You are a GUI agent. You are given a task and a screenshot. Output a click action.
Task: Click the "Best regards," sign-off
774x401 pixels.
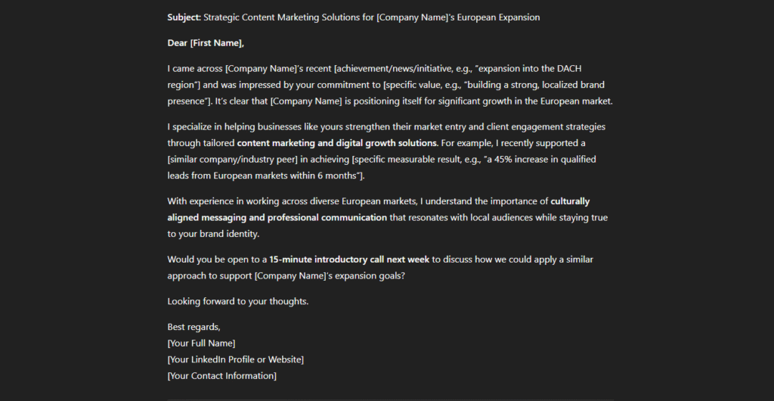point(194,327)
